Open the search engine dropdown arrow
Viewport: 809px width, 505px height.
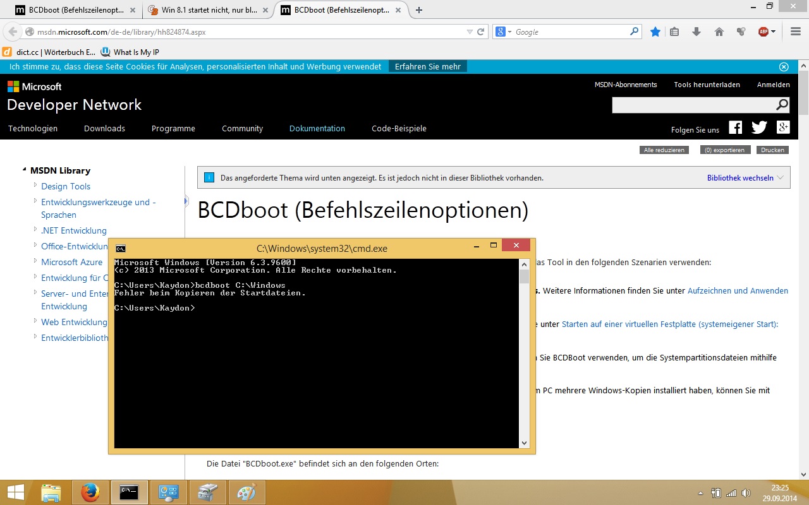click(509, 32)
